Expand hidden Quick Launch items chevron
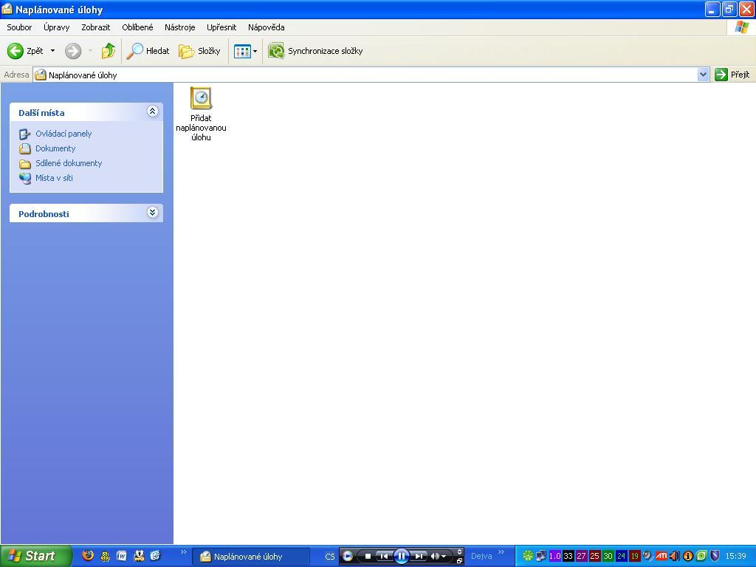 [x=183, y=552]
